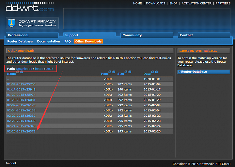The height and width of the screenshot is (167, 235).
Task: Open folder 02-23-2015-r26339
Action: pyautogui.click(x=21, y=121)
